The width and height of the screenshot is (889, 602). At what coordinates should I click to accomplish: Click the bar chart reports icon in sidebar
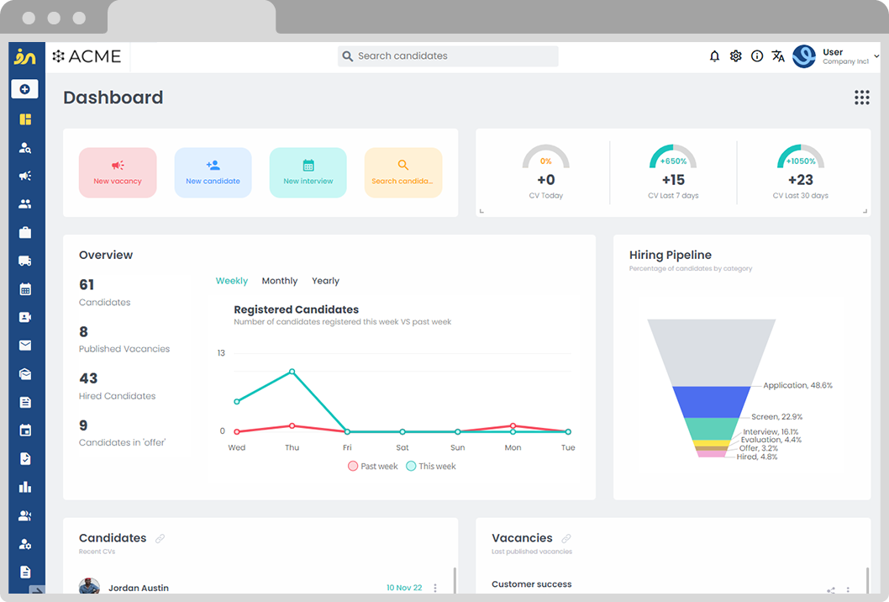click(25, 487)
